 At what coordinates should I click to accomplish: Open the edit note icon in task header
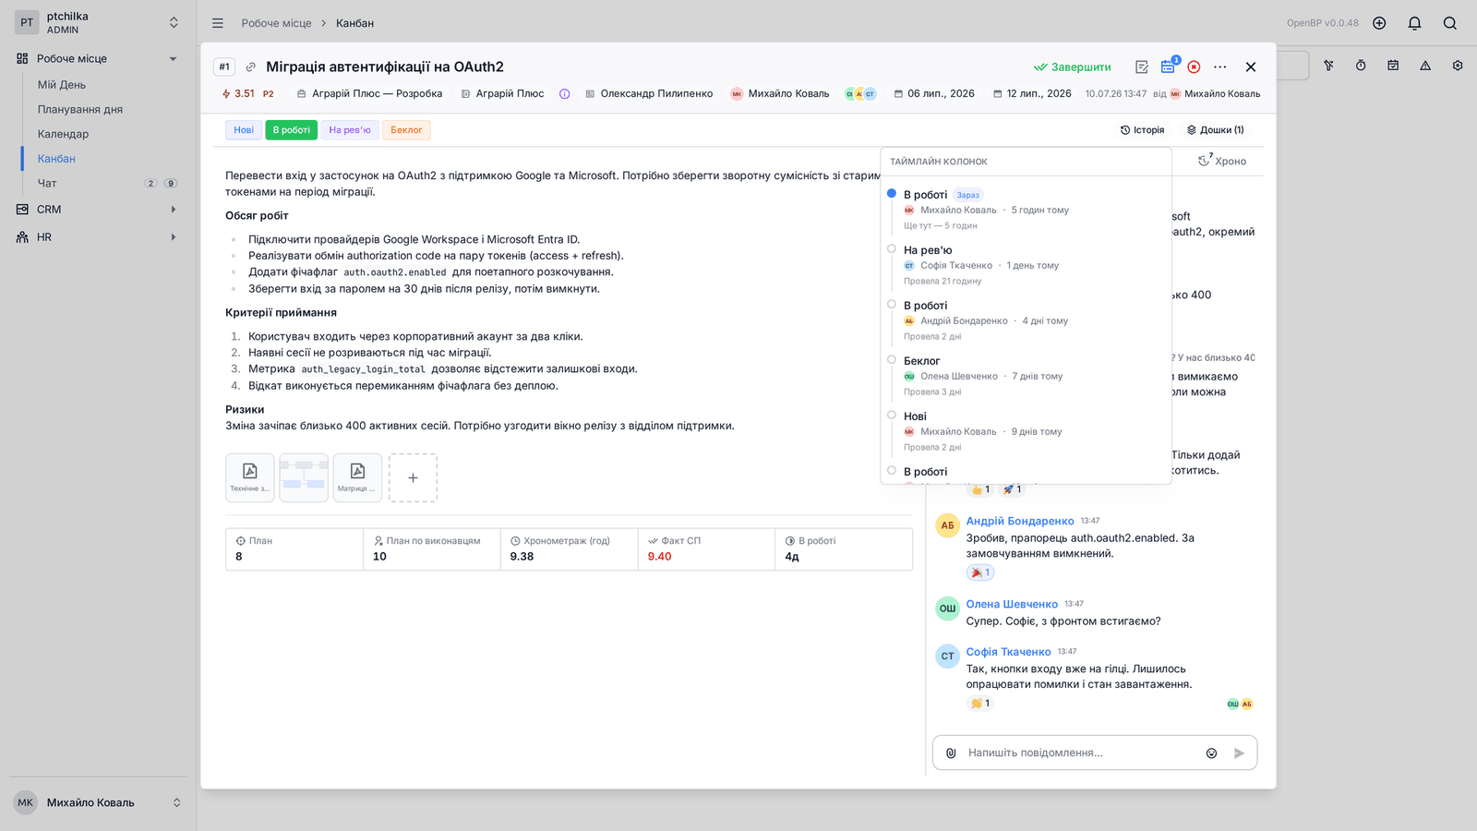pyautogui.click(x=1142, y=66)
